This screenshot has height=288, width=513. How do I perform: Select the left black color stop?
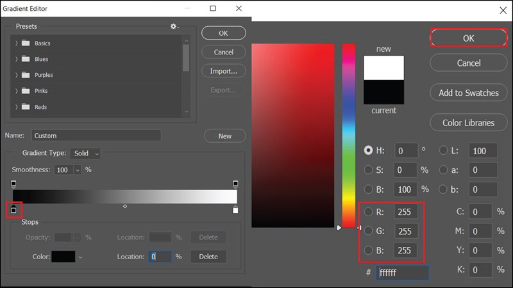[13, 210]
